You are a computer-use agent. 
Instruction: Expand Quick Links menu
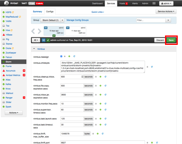(x=98, y=12)
